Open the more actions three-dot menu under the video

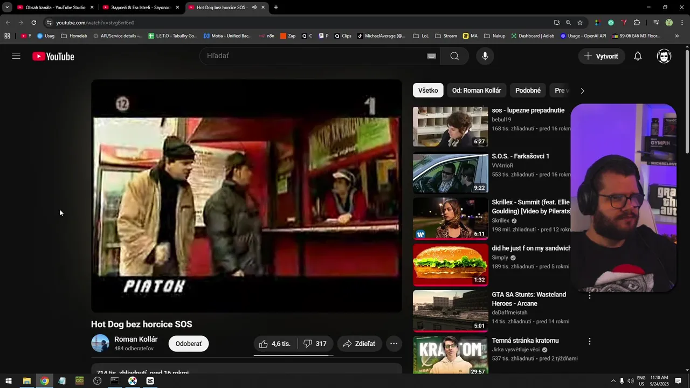click(x=394, y=344)
